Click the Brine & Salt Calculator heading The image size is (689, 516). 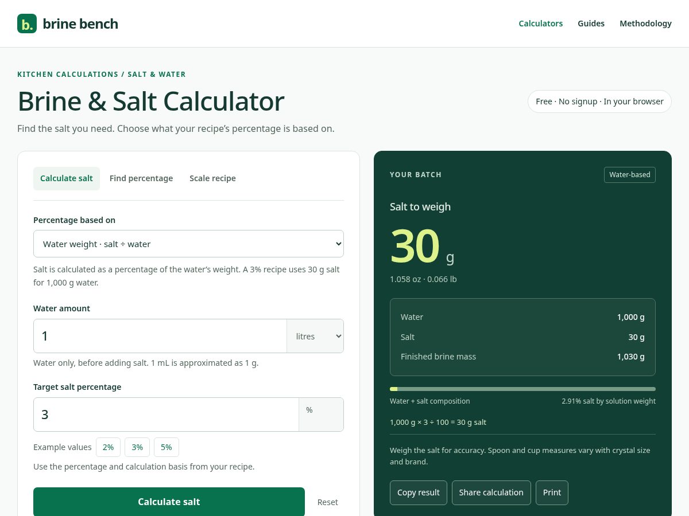click(151, 101)
